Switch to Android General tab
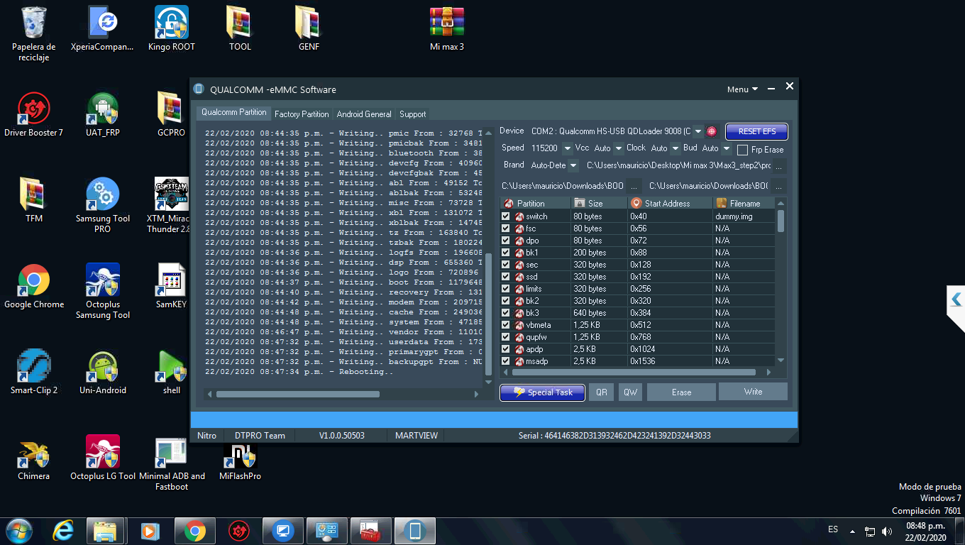The image size is (965, 545). click(364, 114)
